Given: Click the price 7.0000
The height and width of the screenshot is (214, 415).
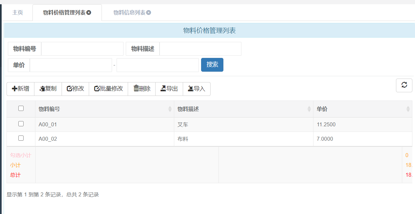Looking at the screenshot, I should (x=325, y=139).
